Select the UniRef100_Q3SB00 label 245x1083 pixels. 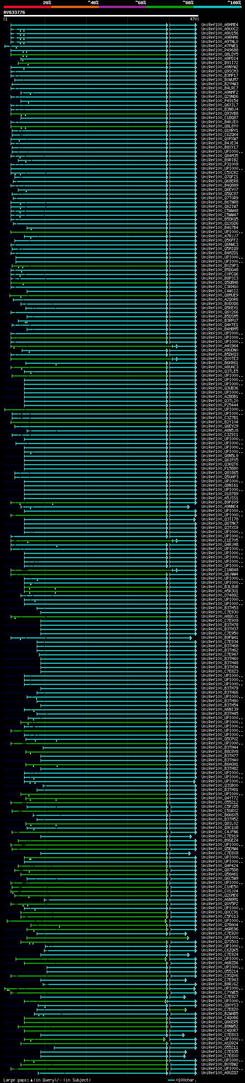click(220, 785)
